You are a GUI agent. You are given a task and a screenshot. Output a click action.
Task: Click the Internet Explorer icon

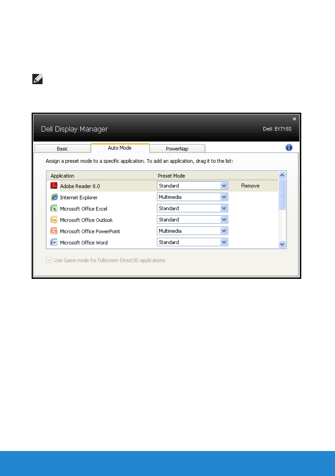point(54,197)
